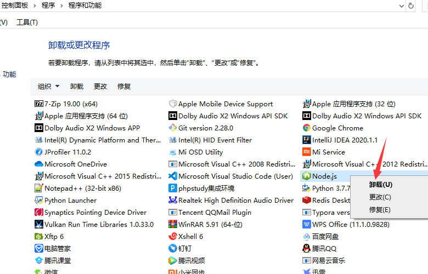The width and height of the screenshot is (428, 274).
Task: Go to 控制面板 in breadcrumb
Action: [x=15, y=5]
